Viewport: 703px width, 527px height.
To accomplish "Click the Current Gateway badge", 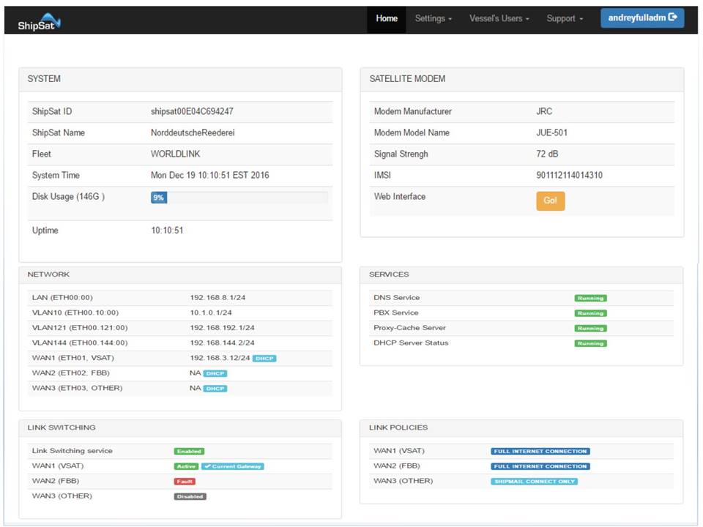I will (233, 466).
